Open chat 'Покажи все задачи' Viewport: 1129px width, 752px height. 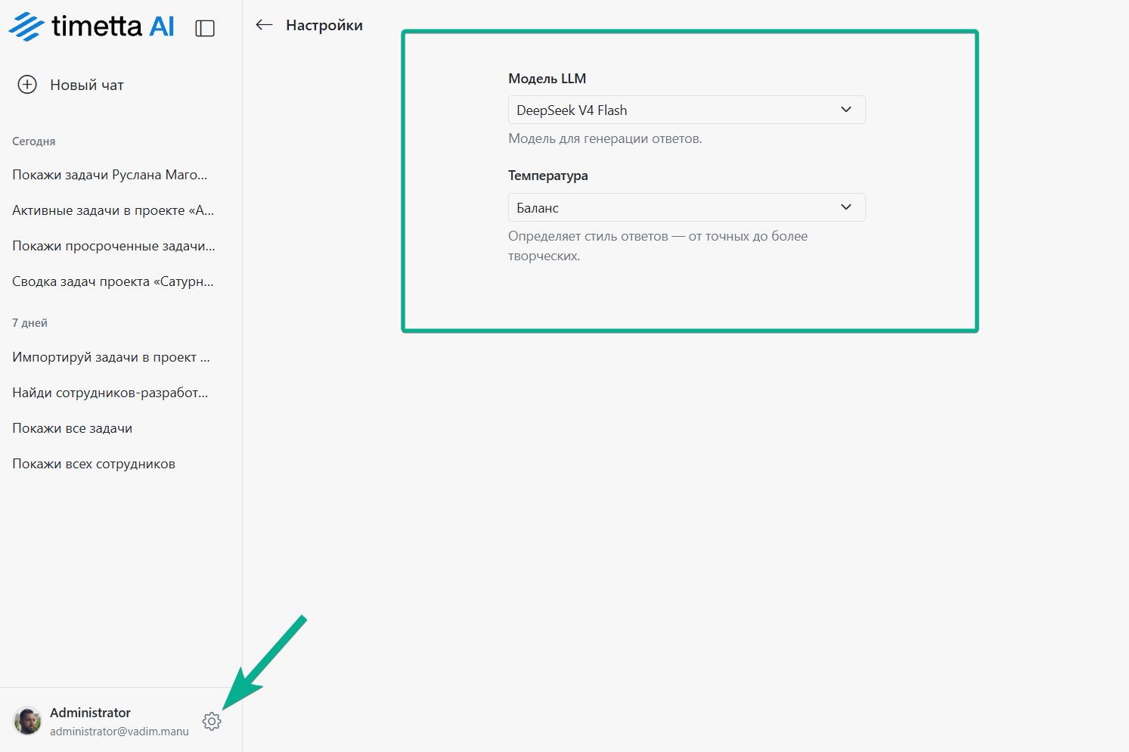tap(73, 428)
